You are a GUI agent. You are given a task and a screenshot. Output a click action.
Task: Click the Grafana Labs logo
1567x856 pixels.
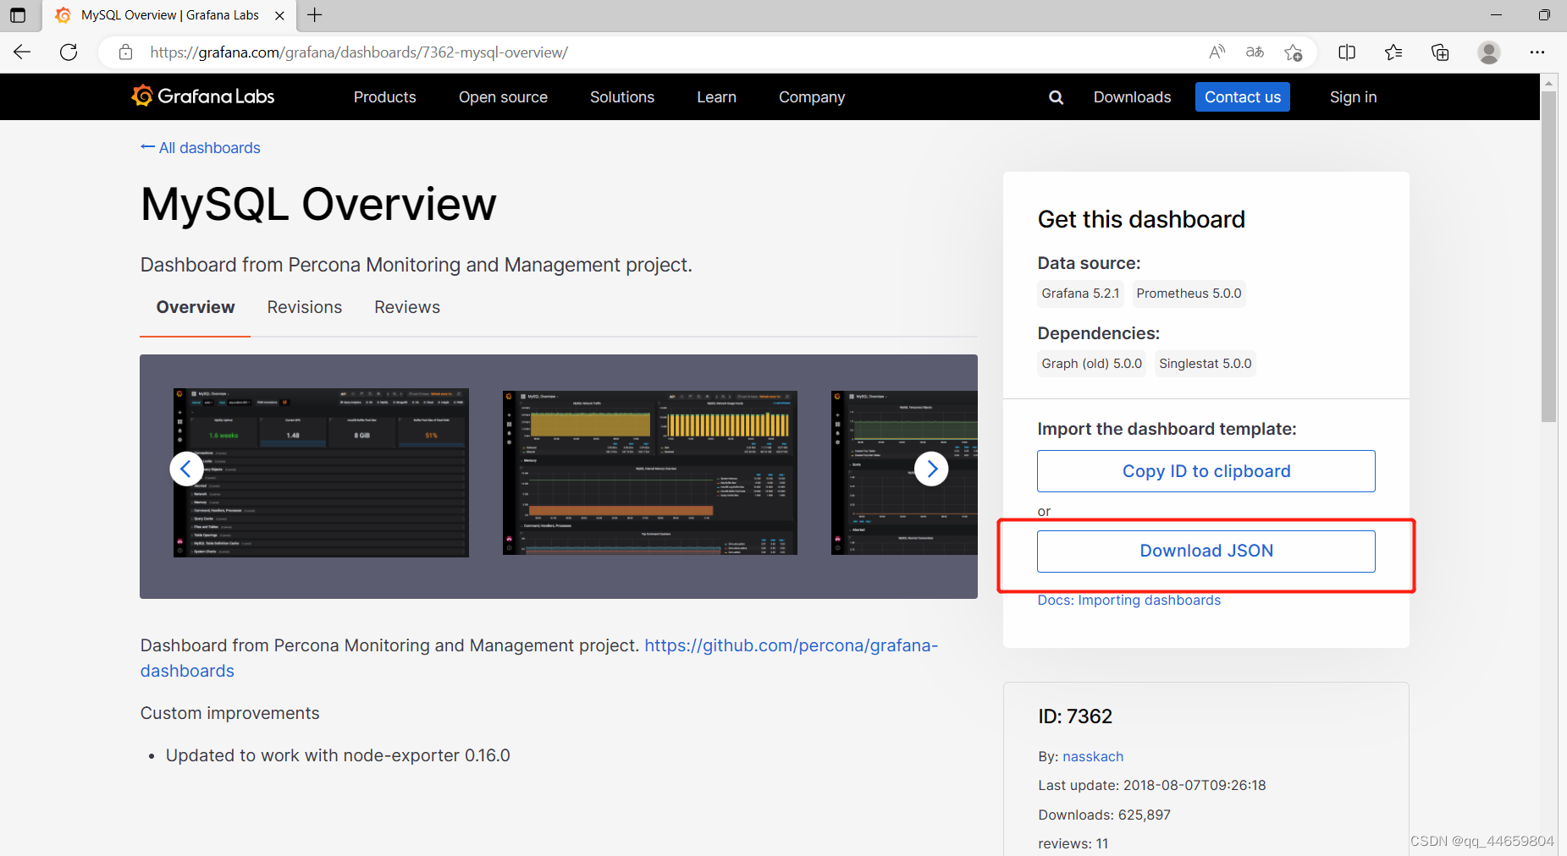pyautogui.click(x=203, y=96)
